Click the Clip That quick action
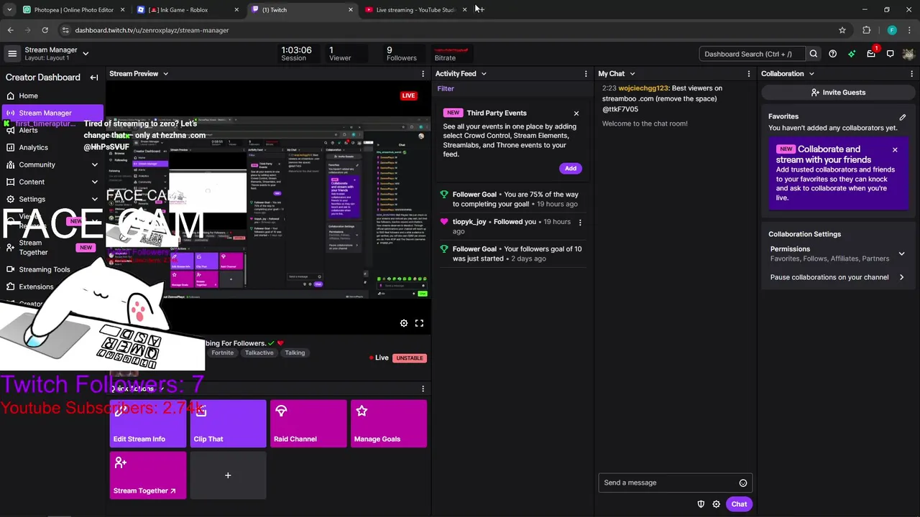The width and height of the screenshot is (920, 517). [228, 424]
